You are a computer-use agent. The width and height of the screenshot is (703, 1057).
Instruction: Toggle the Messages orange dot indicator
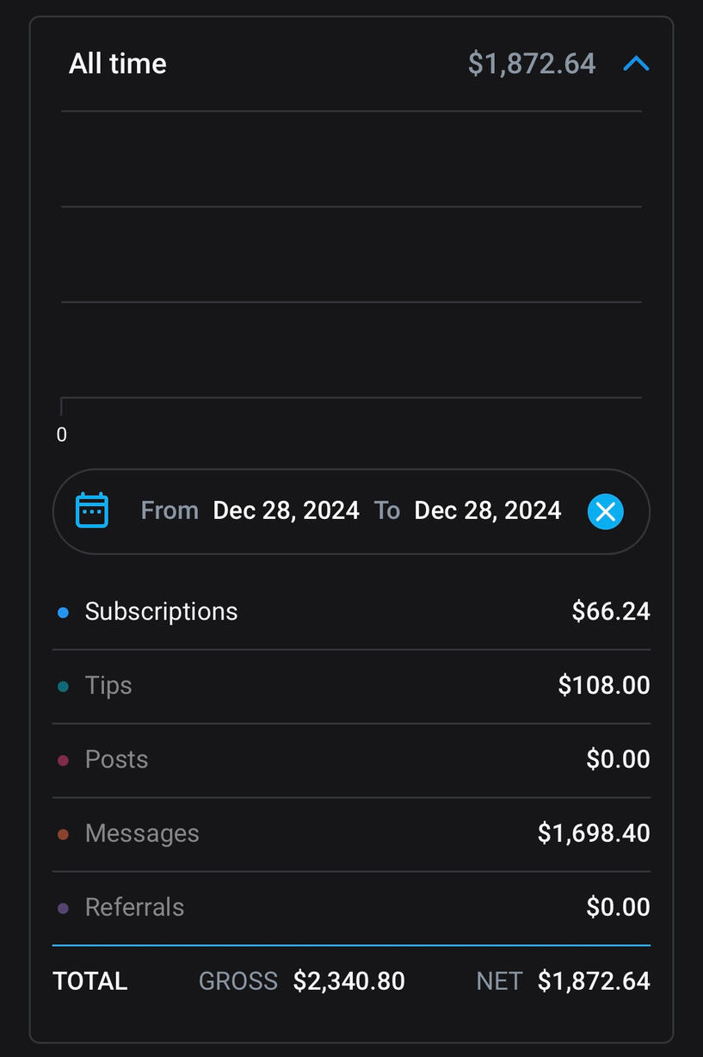pos(63,835)
